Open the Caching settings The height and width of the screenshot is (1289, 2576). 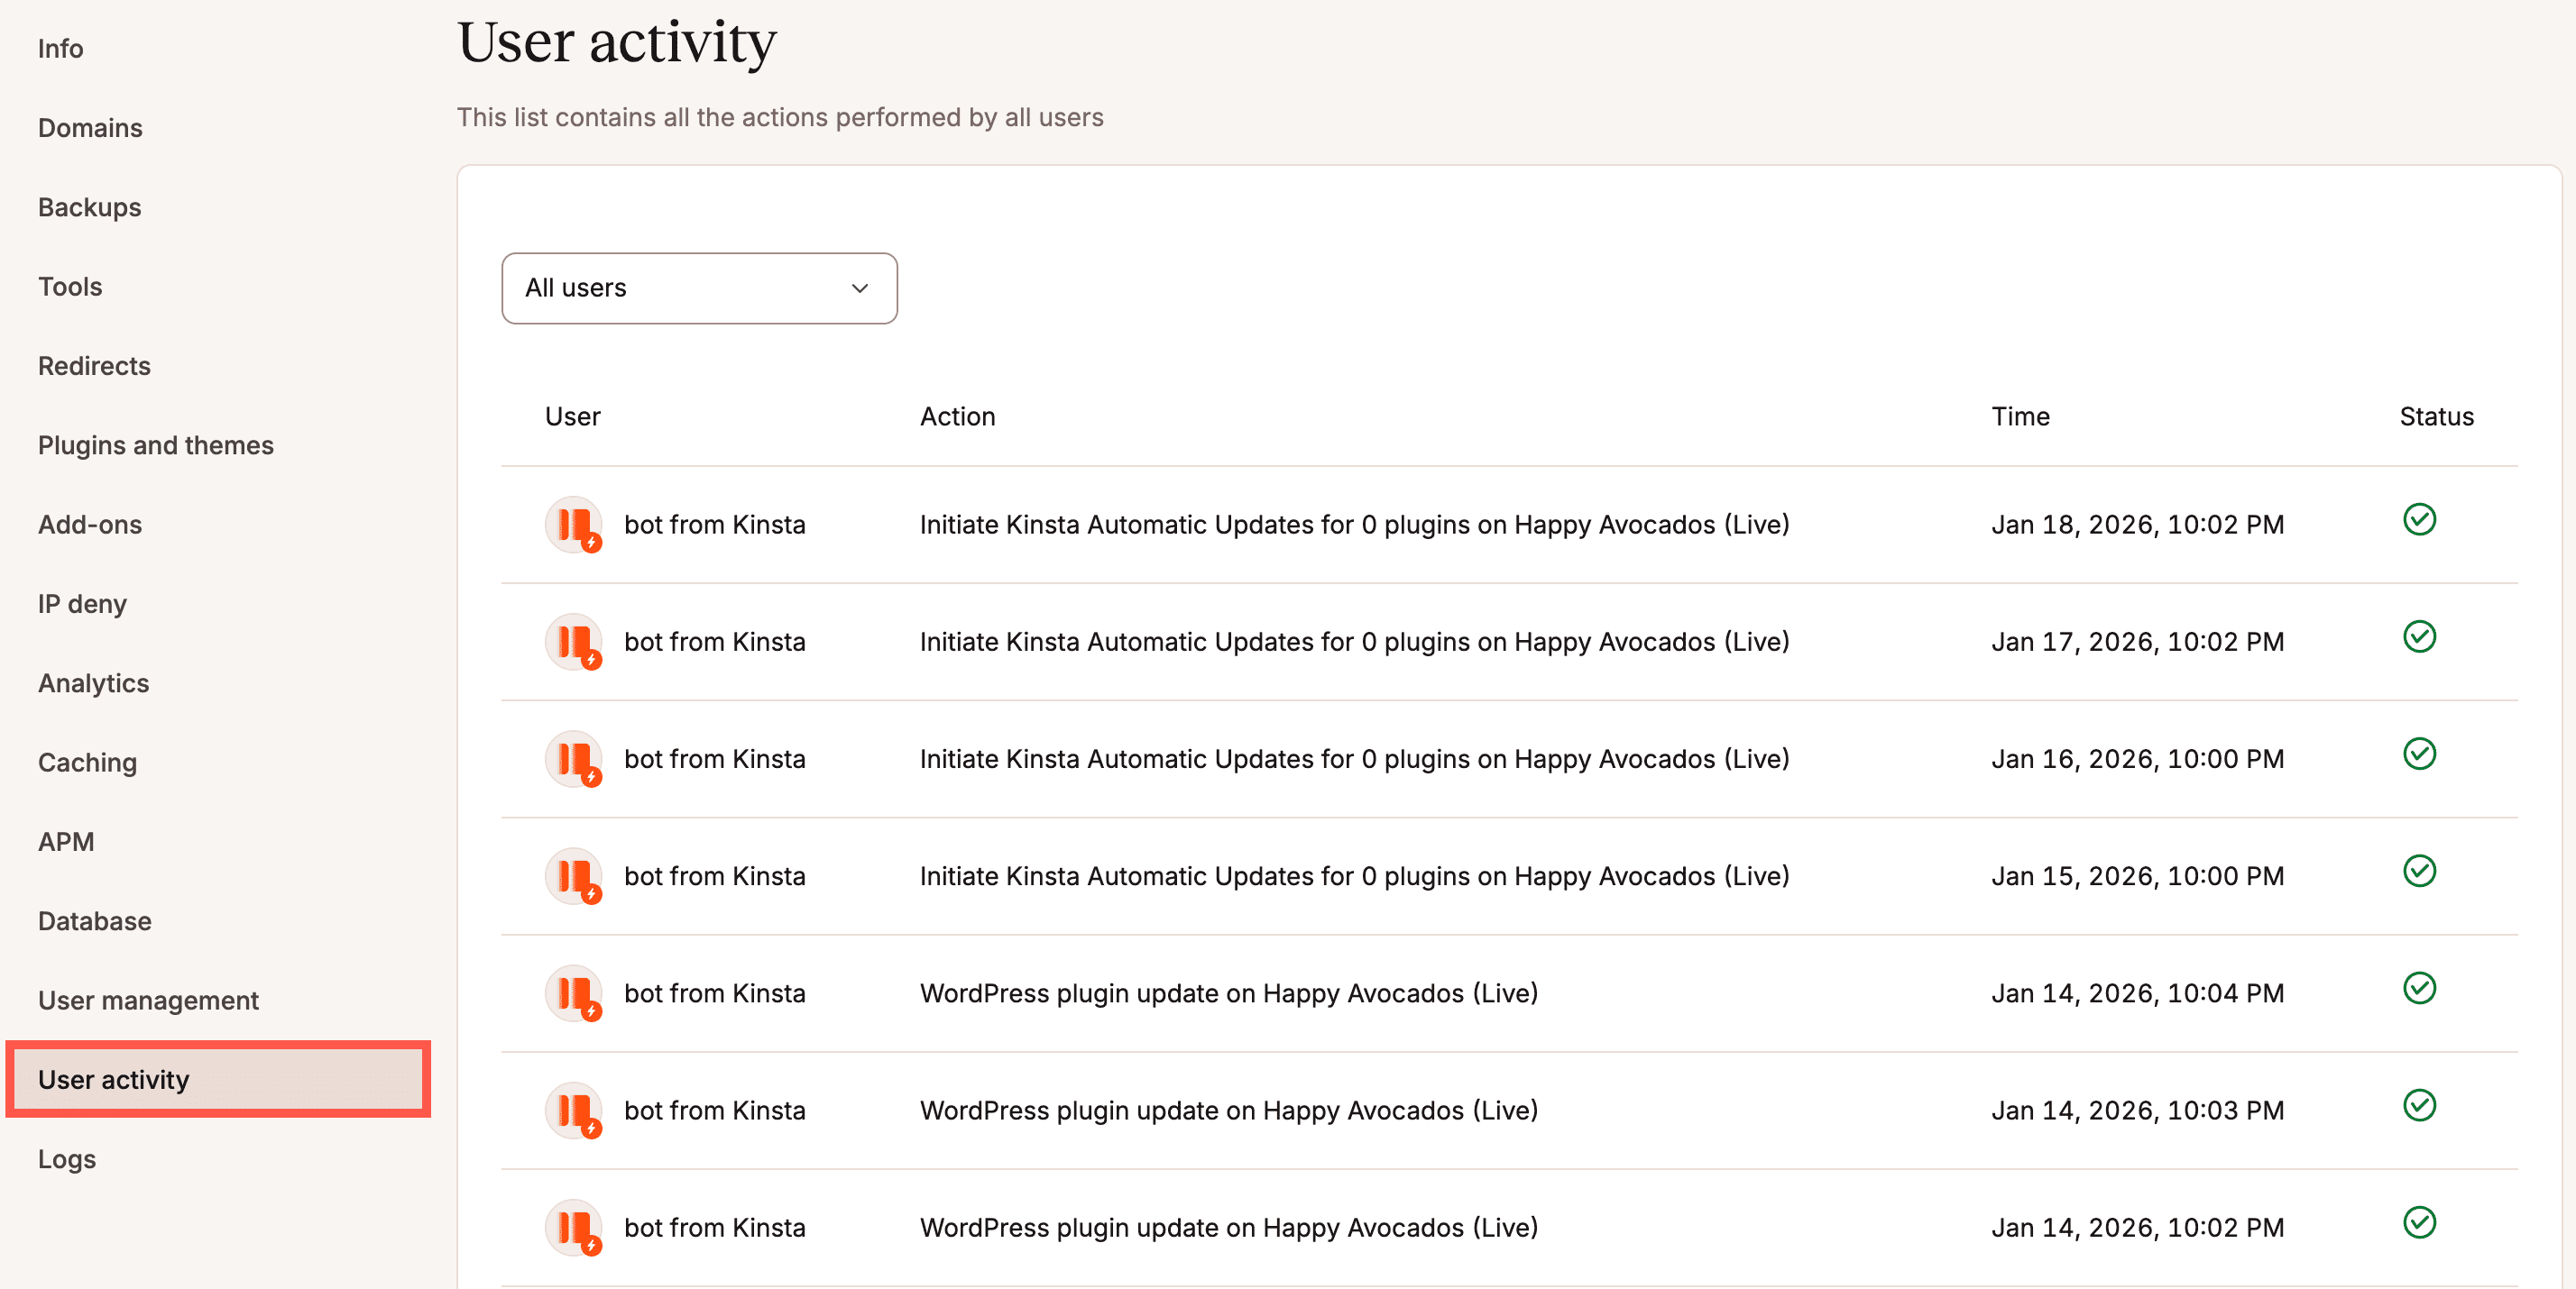click(87, 762)
